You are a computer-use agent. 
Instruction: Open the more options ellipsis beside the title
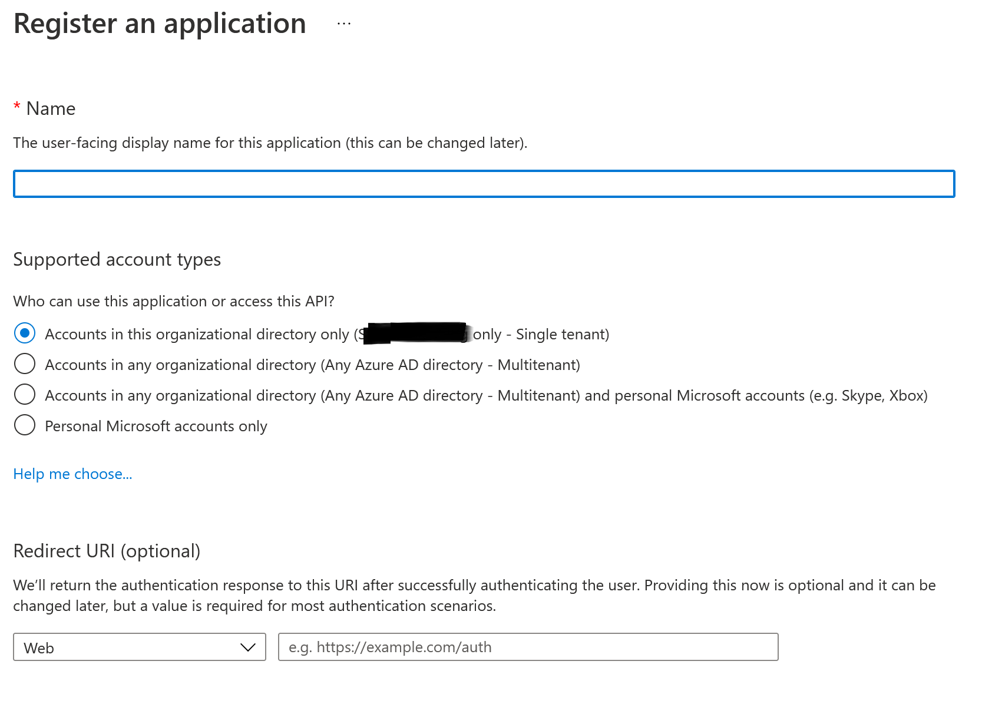point(344,24)
